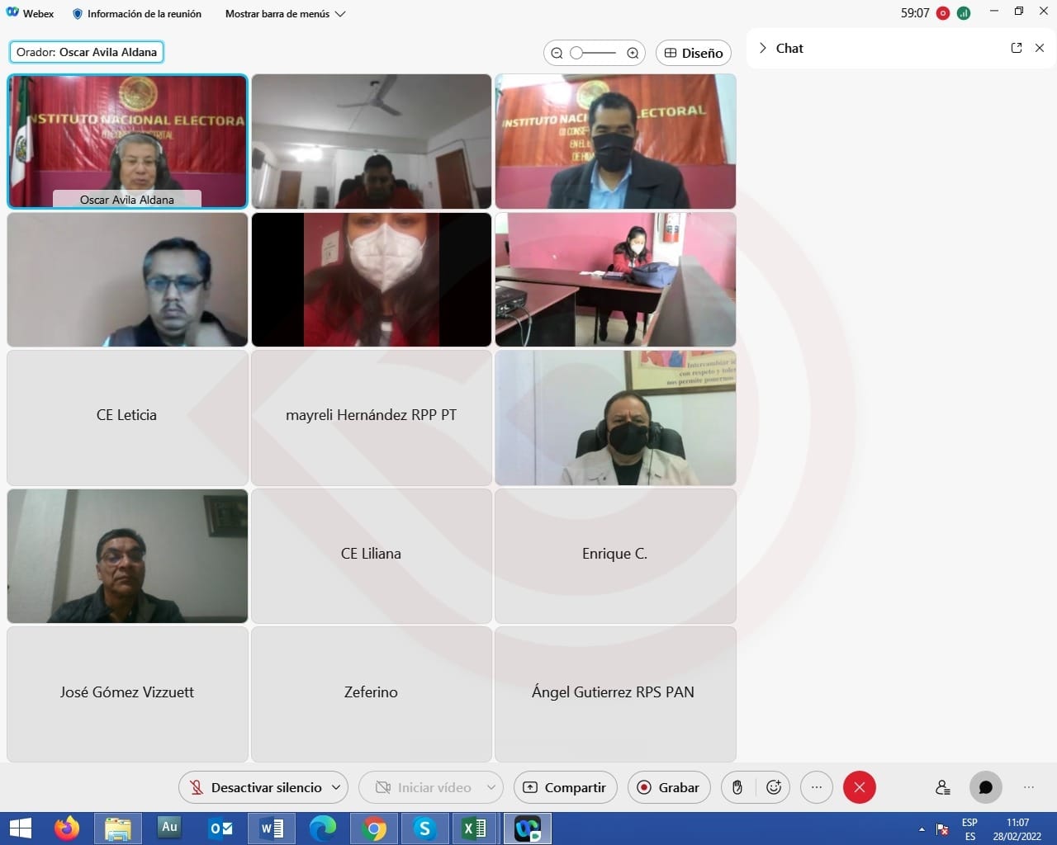Screen dimensions: 1057x845
Task: Click the Compartir button
Action: point(565,787)
